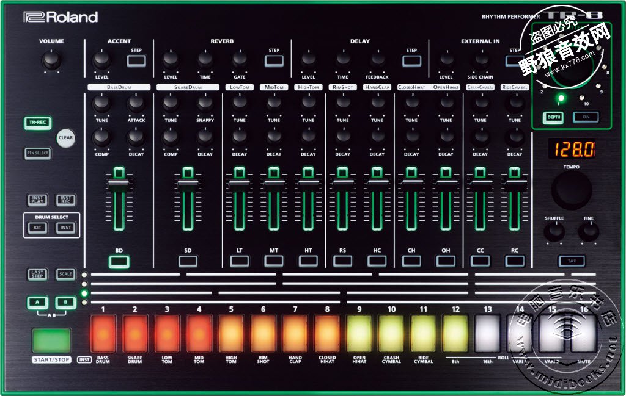The image size is (626, 396).
Task: Click the Reverb TIME knob
Action: (205, 60)
